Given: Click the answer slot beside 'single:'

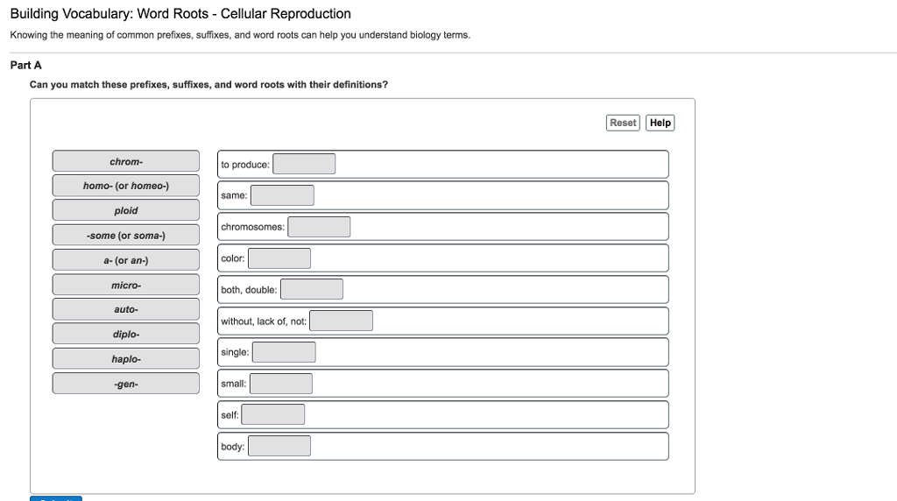Looking at the screenshot, I should tap(284, 352).
